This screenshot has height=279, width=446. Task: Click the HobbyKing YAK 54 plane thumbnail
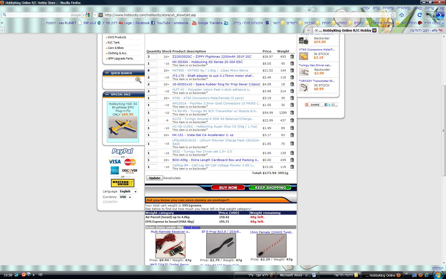pyautogui.click(x=123, y=127)
